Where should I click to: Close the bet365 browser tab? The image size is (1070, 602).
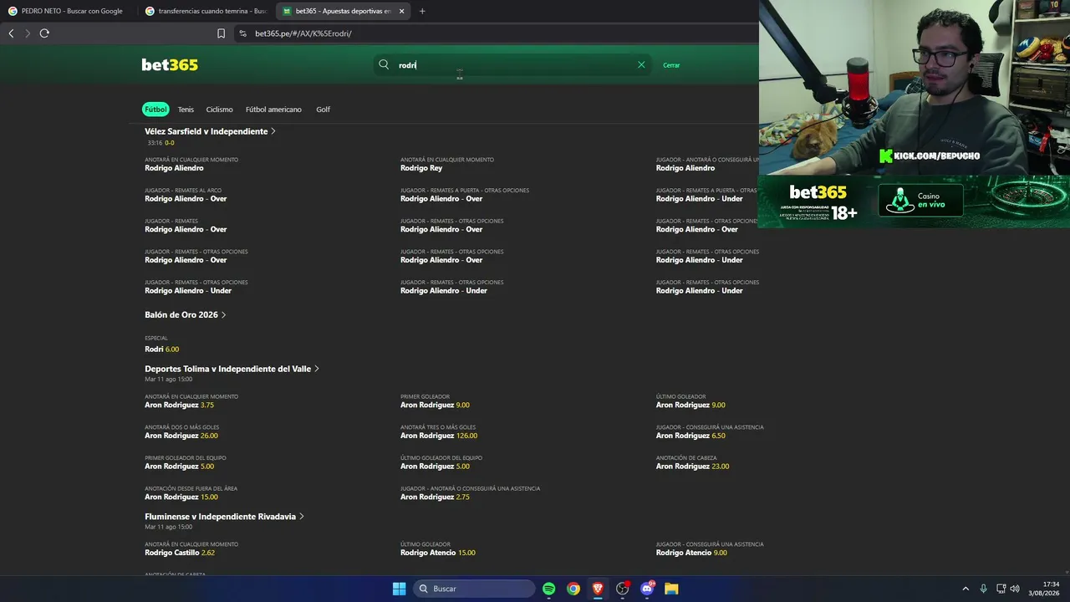point(402,11)
